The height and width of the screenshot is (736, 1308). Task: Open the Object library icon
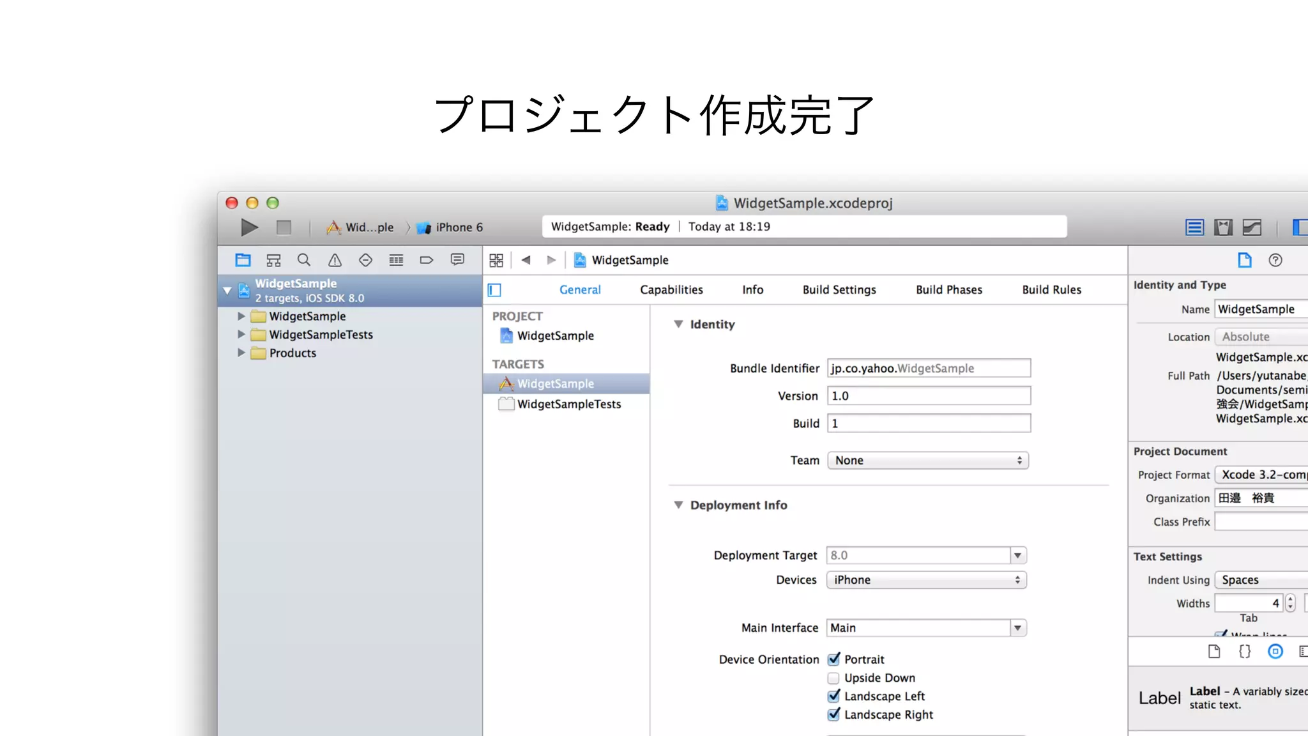point(1275,652)
